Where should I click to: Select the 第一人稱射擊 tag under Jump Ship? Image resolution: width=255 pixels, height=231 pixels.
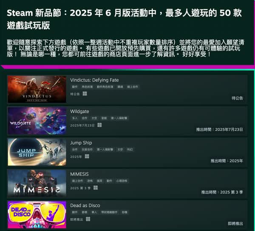pyautogui.click(x=105, y=149)
